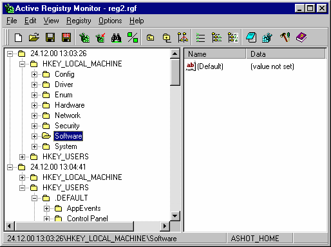Image resolution: width=331 pixels, height=247 pixels.
Task: Click the New file toolbar icon
Action: pyautogui.click(x=19, y=37)
